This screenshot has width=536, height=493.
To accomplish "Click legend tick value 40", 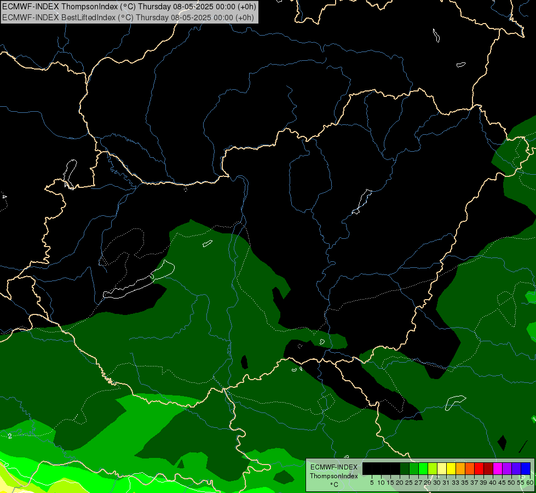I will [x=493, y=483].
